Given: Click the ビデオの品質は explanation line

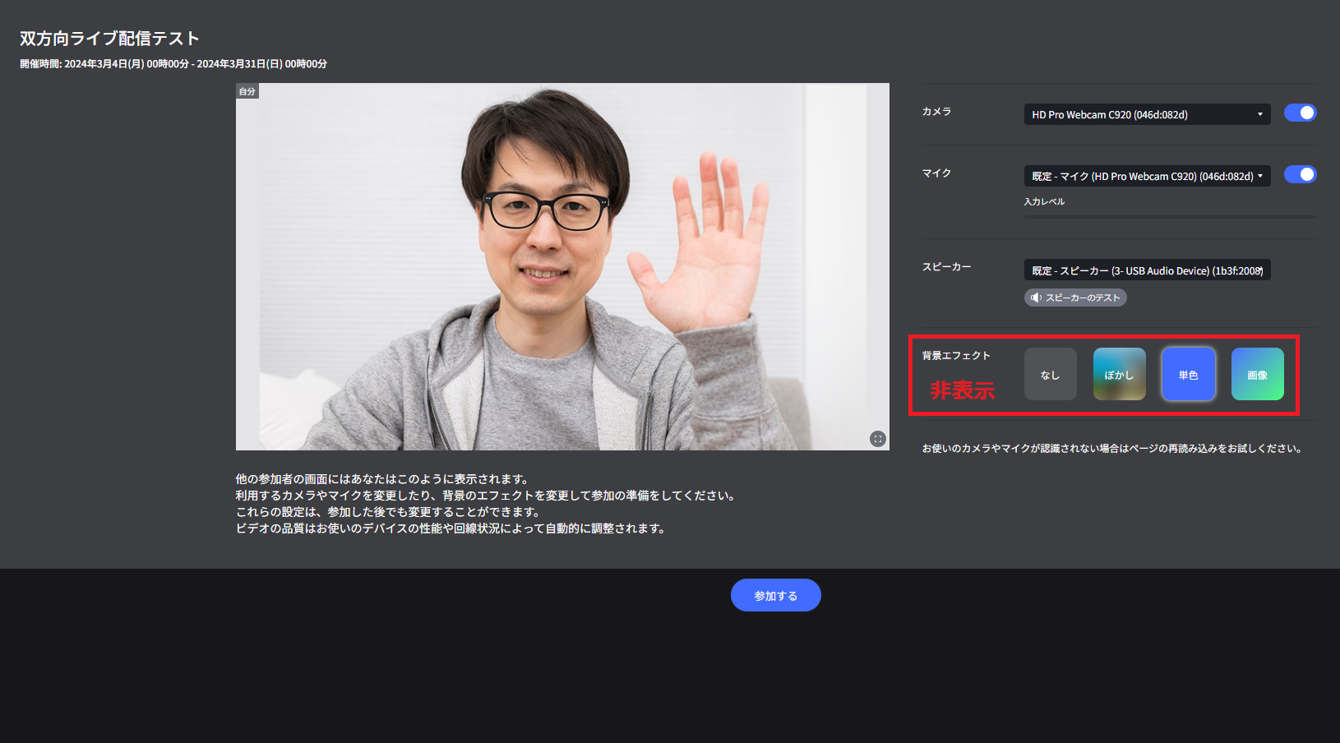Looking at the screenshot, I should pyautogui.click(x=451, y=528).
